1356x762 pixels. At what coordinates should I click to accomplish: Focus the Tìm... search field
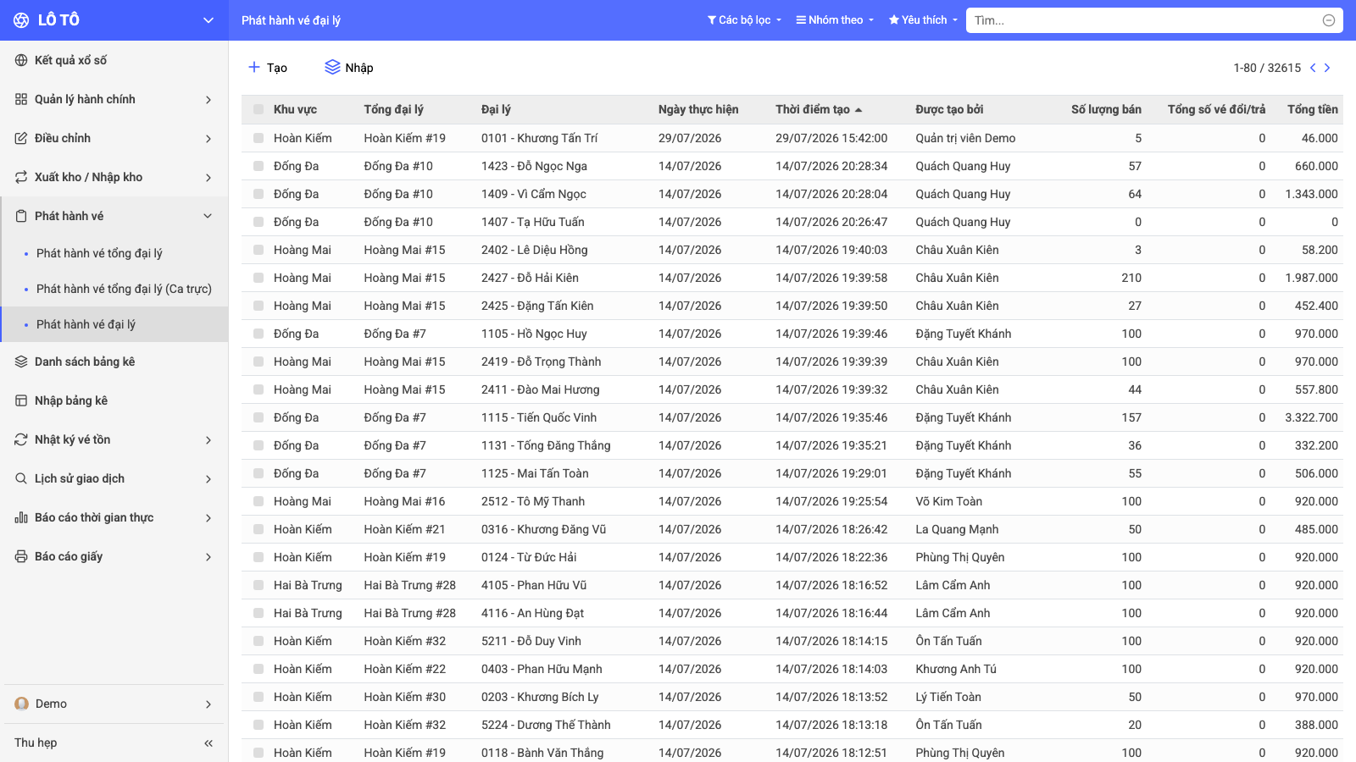coord(1146,20)
